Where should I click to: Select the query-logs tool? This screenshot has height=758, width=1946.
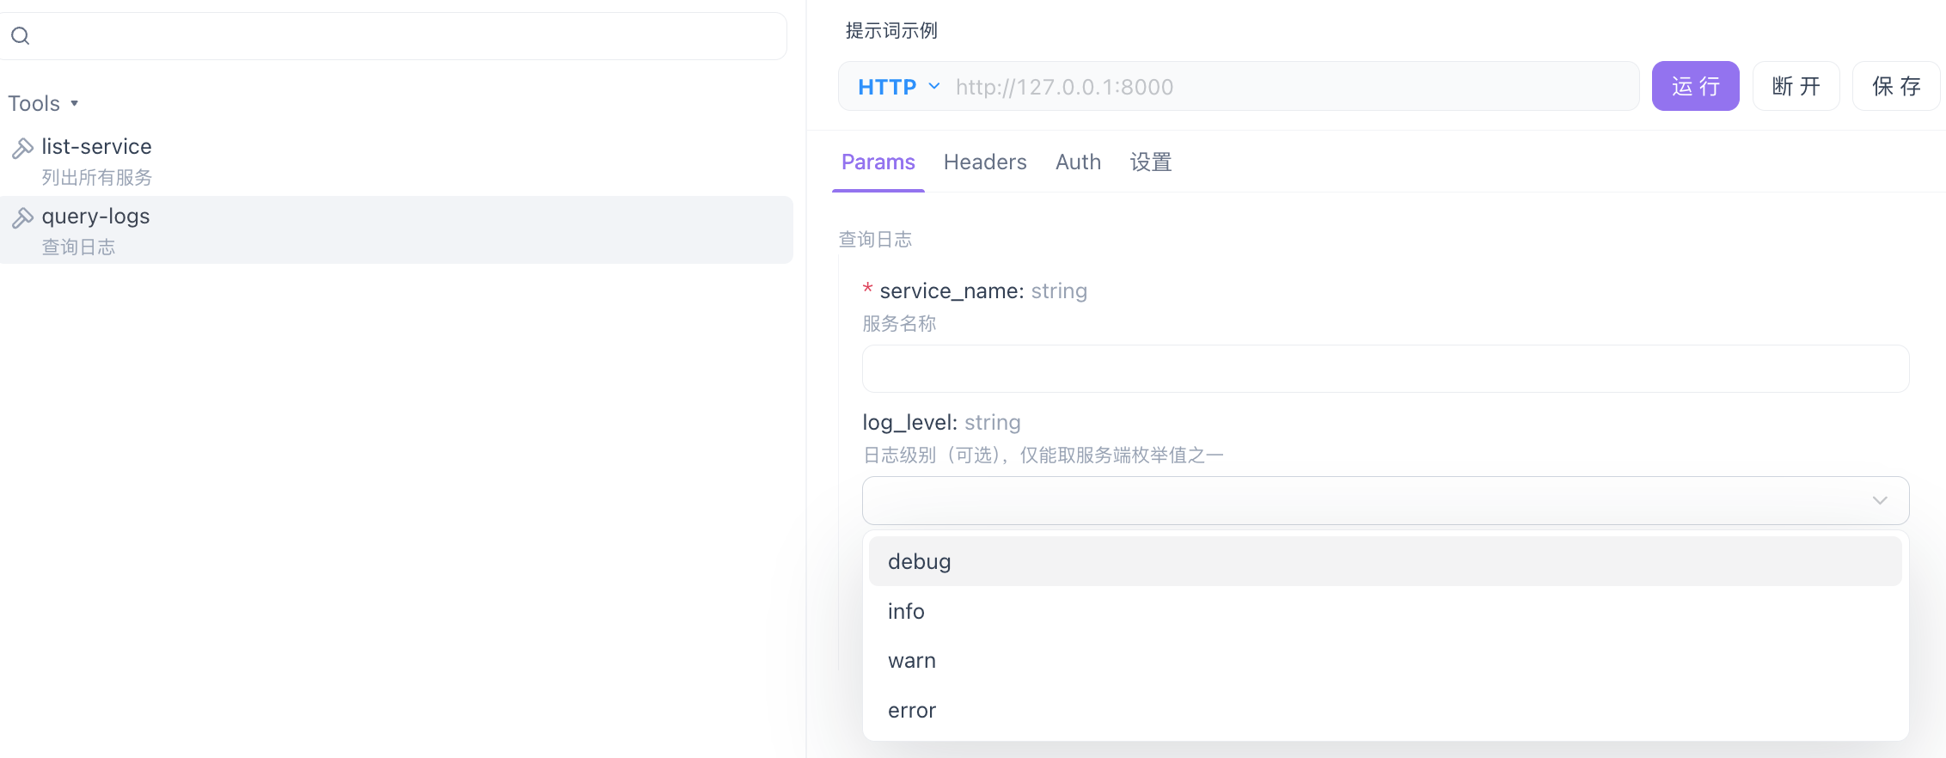tap(396, 230)
